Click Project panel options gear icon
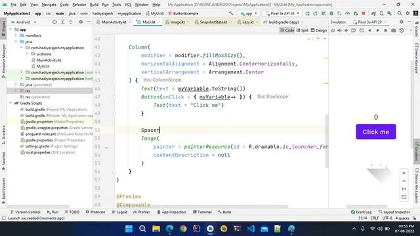420x236 pixels. click(81, 22)
